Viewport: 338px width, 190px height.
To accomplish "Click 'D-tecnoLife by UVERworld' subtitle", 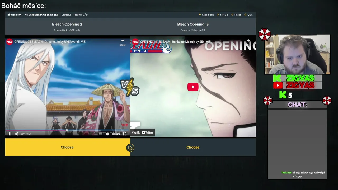I will pos(67,30).
